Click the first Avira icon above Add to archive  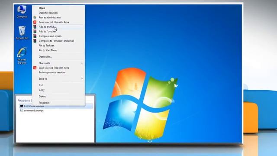coord(35,22)
